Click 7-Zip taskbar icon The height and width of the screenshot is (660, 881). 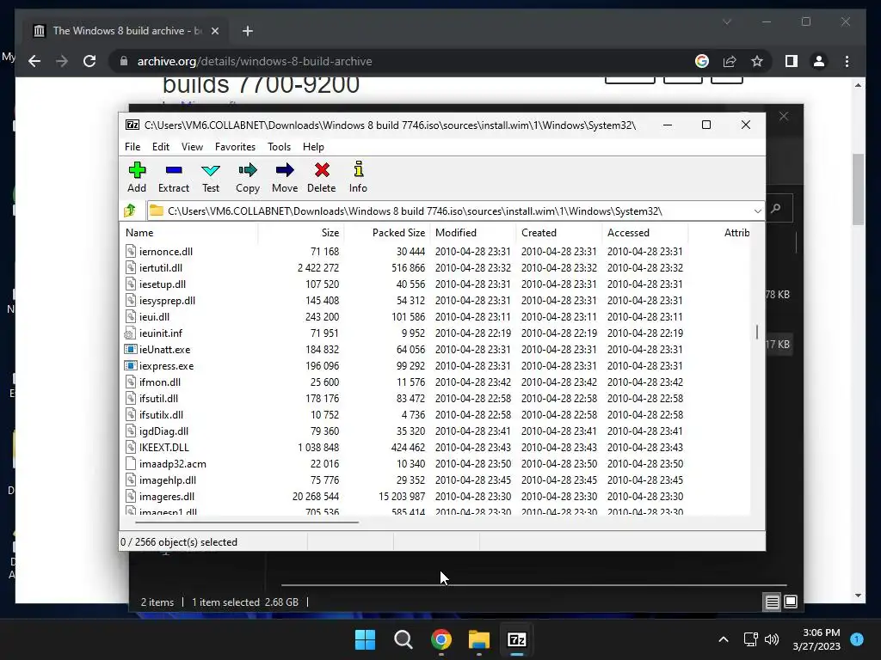pyautogui.click(x=517, y=639)
